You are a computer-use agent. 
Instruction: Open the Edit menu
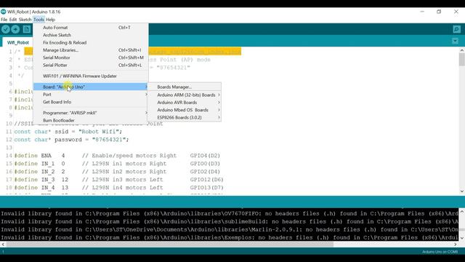pyautogui.click(x=13, y=20)
